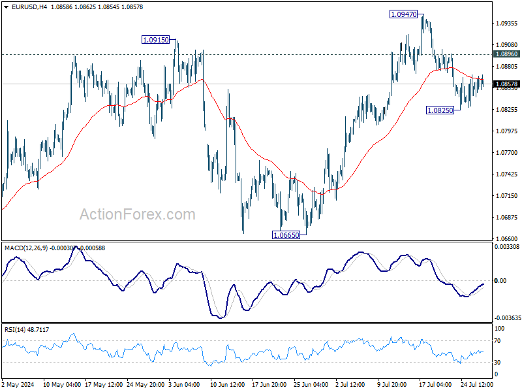Click the 25 Jun 04:00 date label
This screenshot has height=392, width=522.
point(311,385)
